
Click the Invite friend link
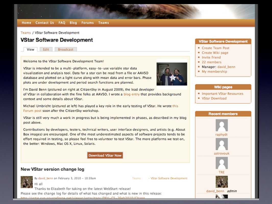211,57
